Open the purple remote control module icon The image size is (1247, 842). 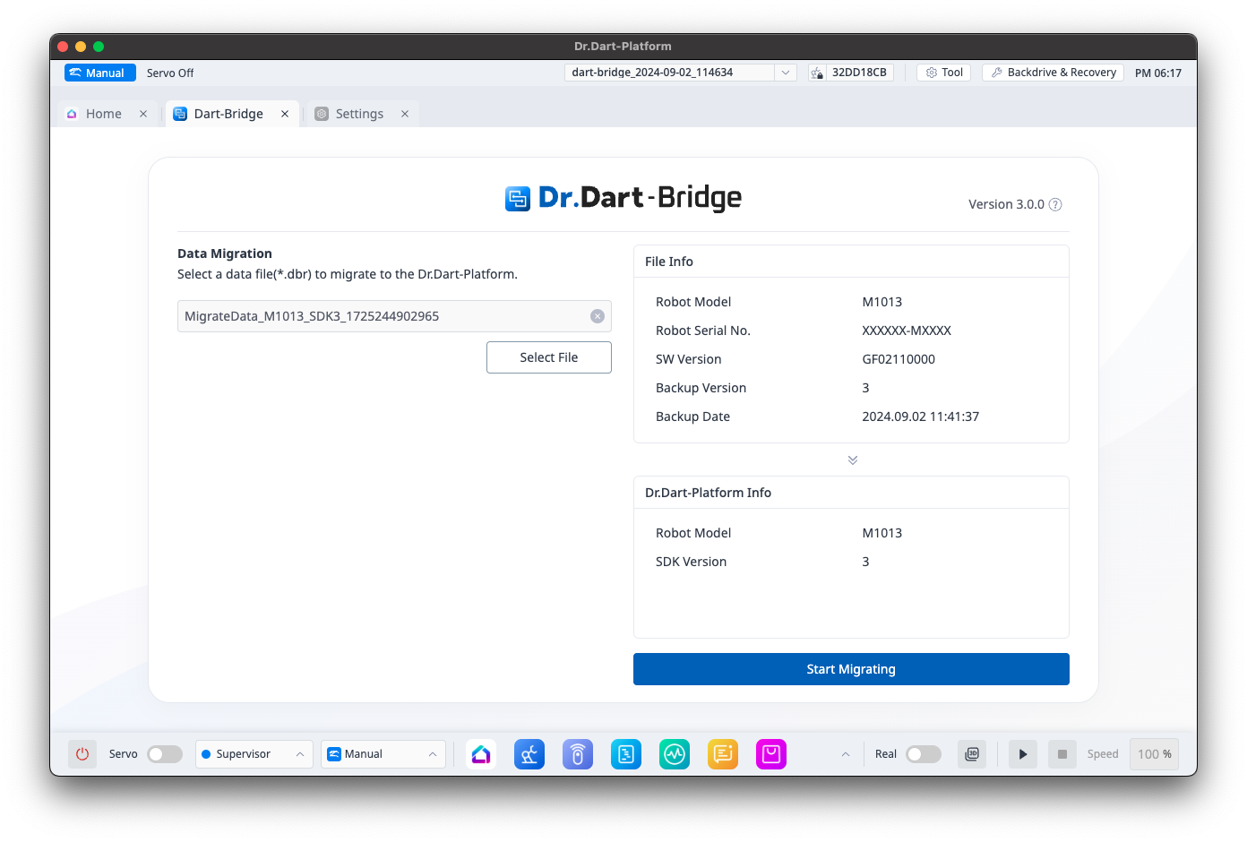pyautogui.click(x=578, y=754)
